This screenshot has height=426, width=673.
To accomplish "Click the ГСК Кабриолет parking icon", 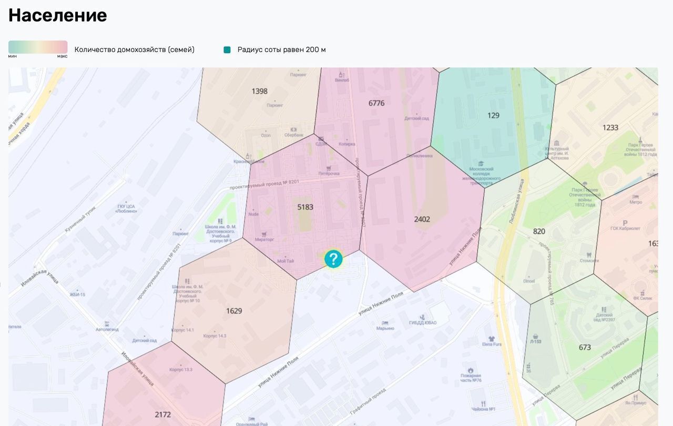I will tap(625, 222).
